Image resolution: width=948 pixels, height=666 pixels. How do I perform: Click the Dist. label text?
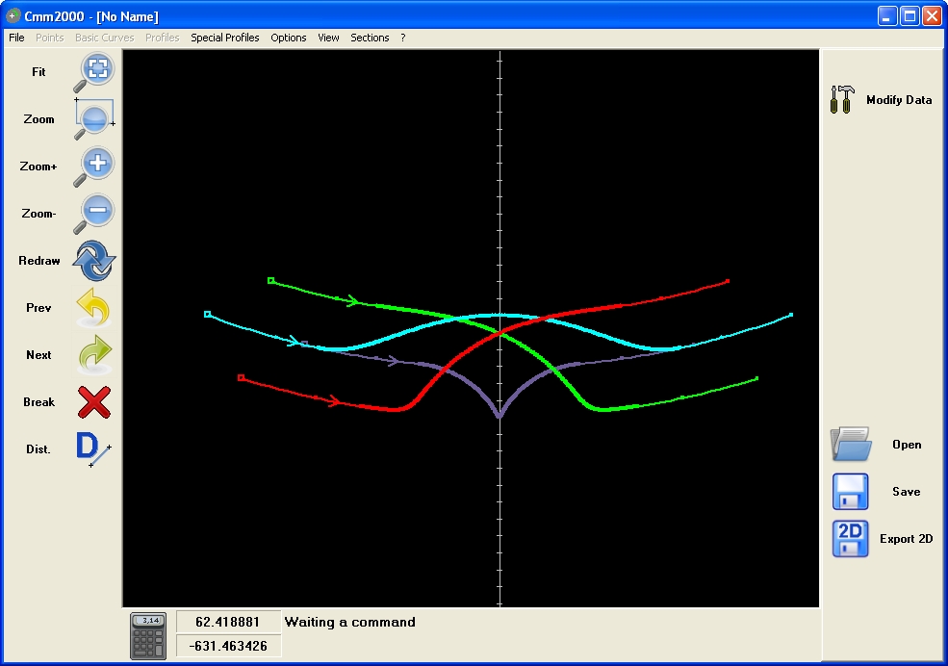[38, 449]
